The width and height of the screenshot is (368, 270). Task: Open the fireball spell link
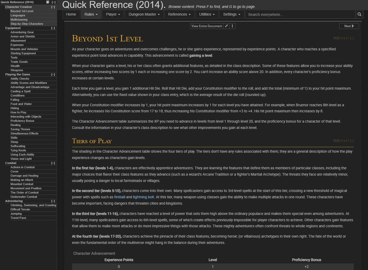(120, 197)
